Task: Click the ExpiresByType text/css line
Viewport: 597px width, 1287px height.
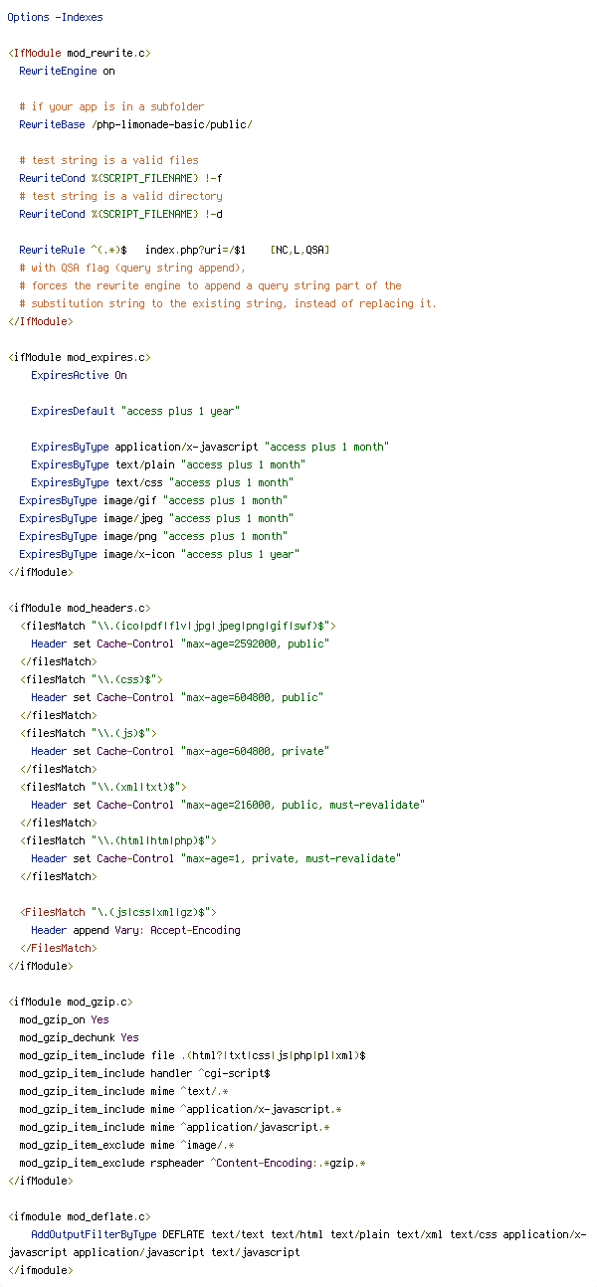Action: click(x=162, y=482)
